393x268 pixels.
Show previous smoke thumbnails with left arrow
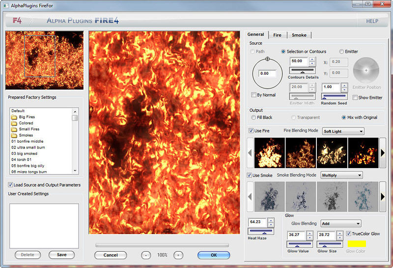(x=250, y=197)
